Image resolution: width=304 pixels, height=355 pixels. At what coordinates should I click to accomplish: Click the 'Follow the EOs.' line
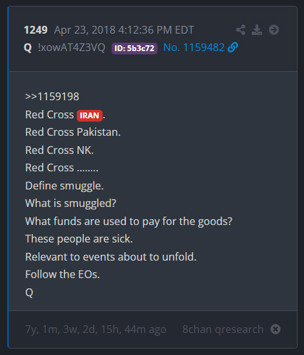63,274
